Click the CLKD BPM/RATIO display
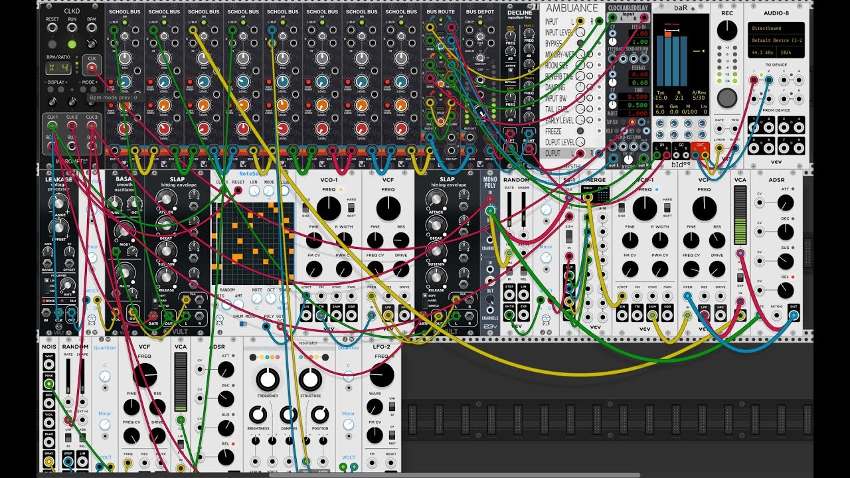 pos(57,67)
